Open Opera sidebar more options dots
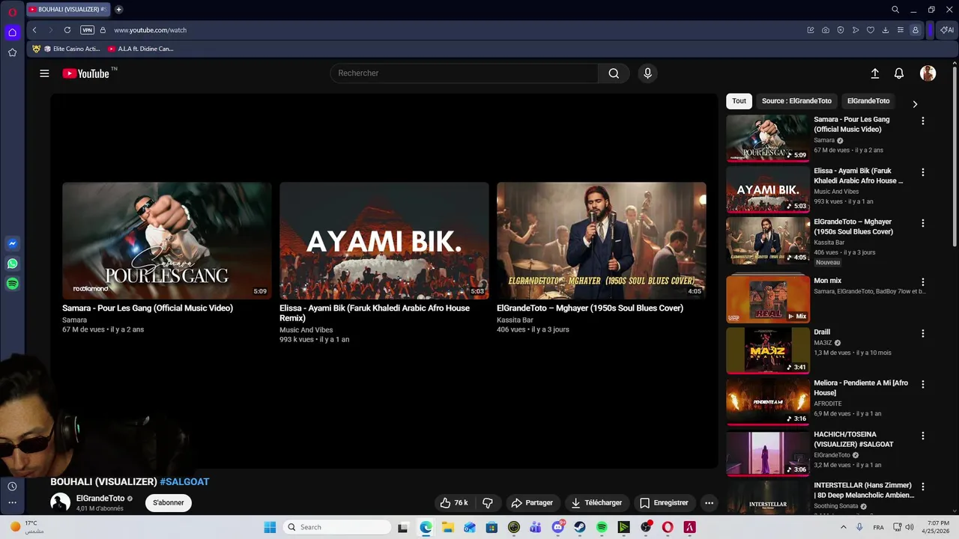The width and height of the screenshot is (959, 539). [12, 503]
